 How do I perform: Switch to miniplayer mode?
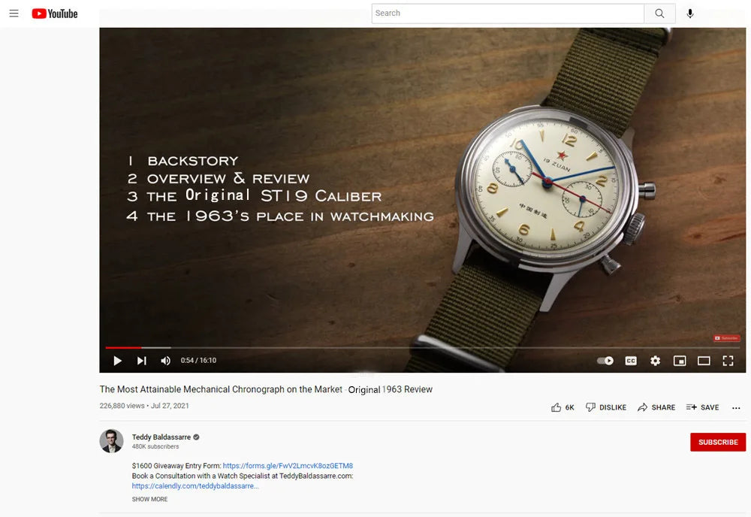click(x=680, y=361)
